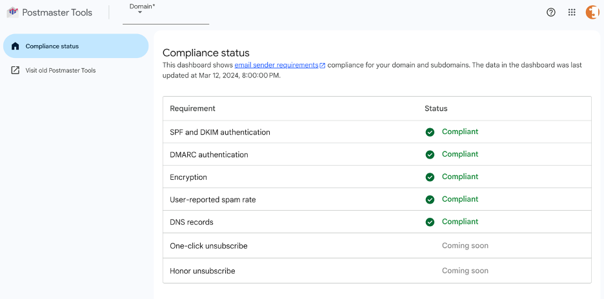
Task: Click the green check for DNS records
Action: coord(430,222)
